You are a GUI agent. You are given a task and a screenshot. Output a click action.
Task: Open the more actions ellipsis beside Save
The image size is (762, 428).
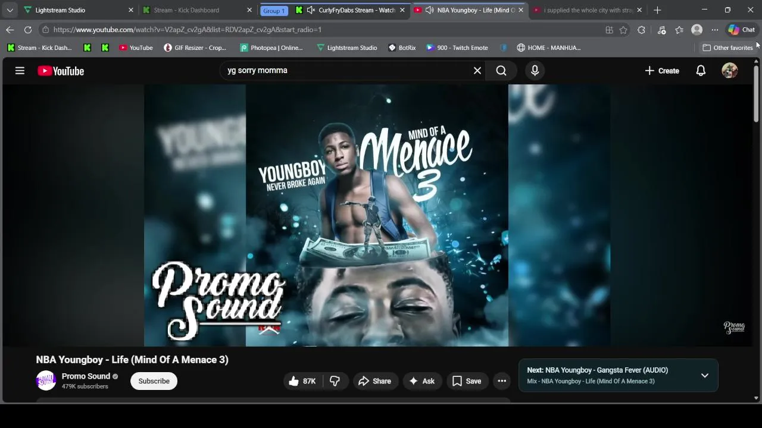pyautogui.click(x=502, y=381)
